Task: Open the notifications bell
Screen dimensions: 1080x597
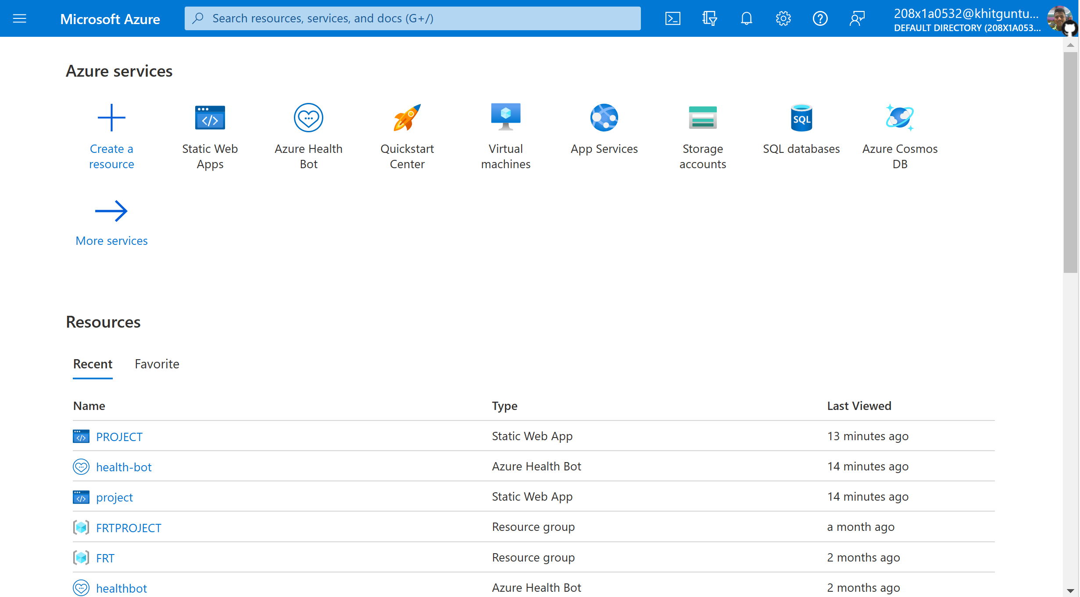Action: (x=746, y=18)
